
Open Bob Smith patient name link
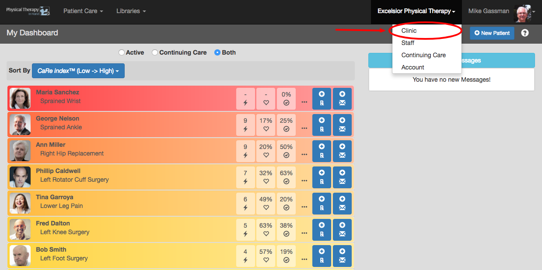[51, 249]
